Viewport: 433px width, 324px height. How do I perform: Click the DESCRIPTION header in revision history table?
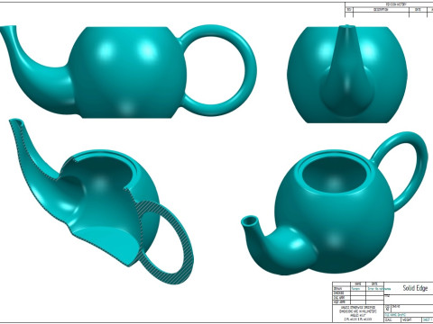pos(381,10)
